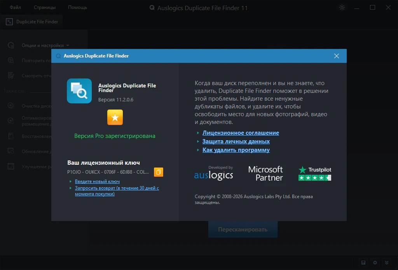
Task: Click the Trustpilot rating badge
Action: pyautogui.click(x=315, y=173)
